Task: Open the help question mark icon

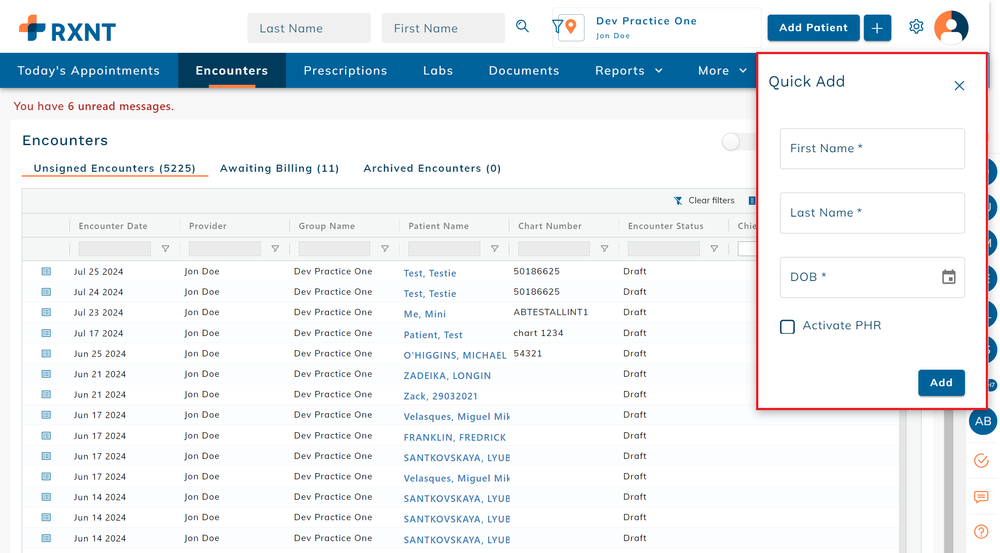Action: 981,531
